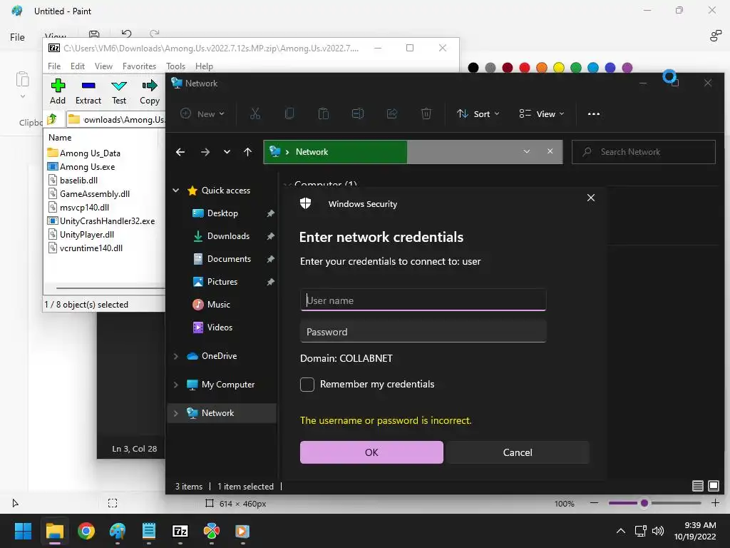730x548 pixels.
Task: Collapse the Quick access tree
Action: click(176, 190)
